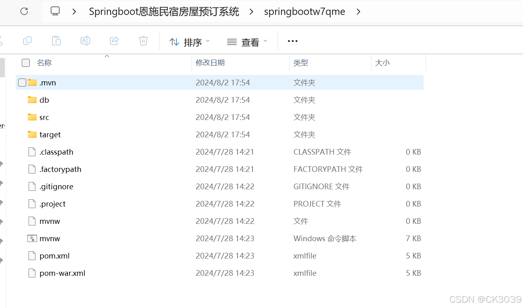Sort by 修改日期 column header

coord(210,63)
